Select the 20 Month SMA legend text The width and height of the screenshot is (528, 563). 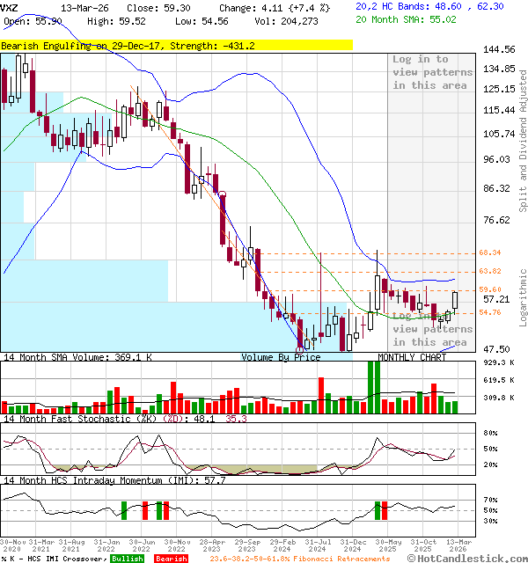(405, 18)
